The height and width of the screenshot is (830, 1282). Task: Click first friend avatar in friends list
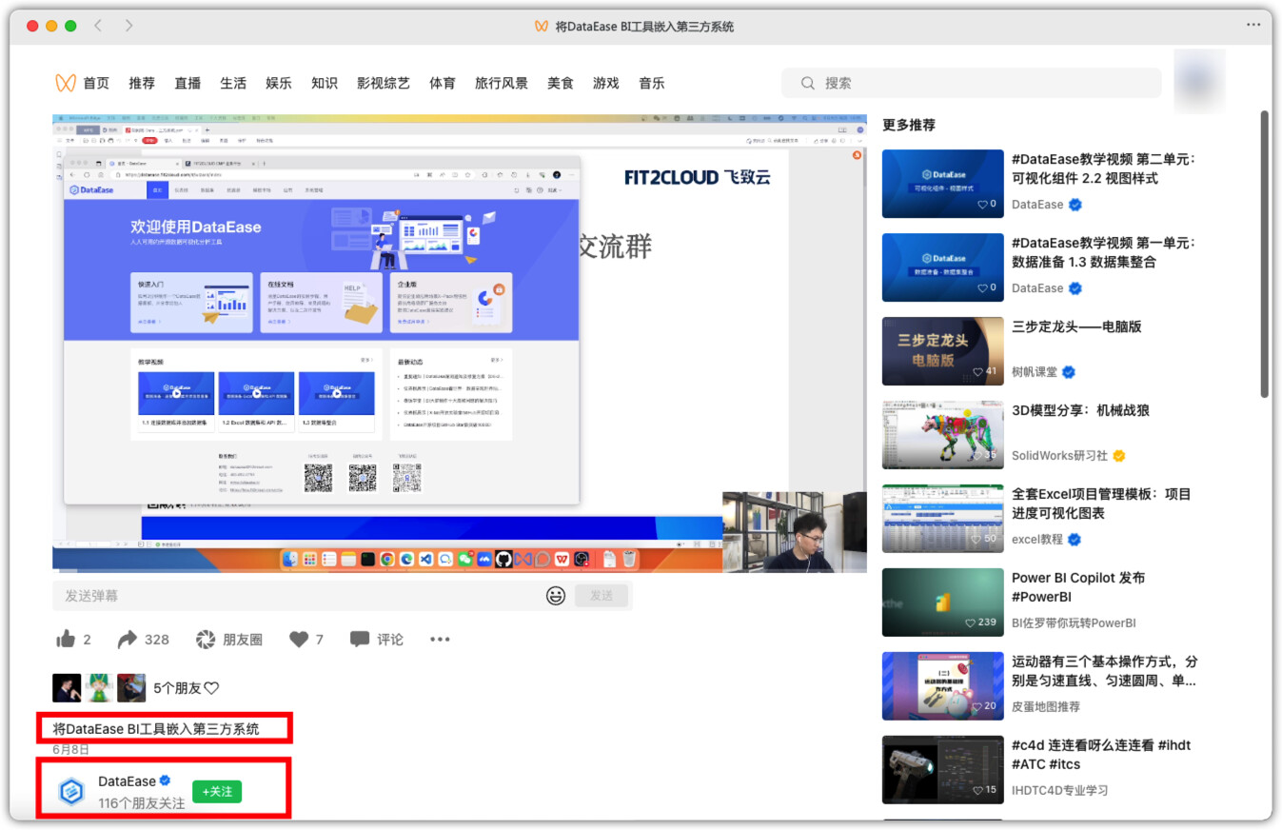(67, 687)
